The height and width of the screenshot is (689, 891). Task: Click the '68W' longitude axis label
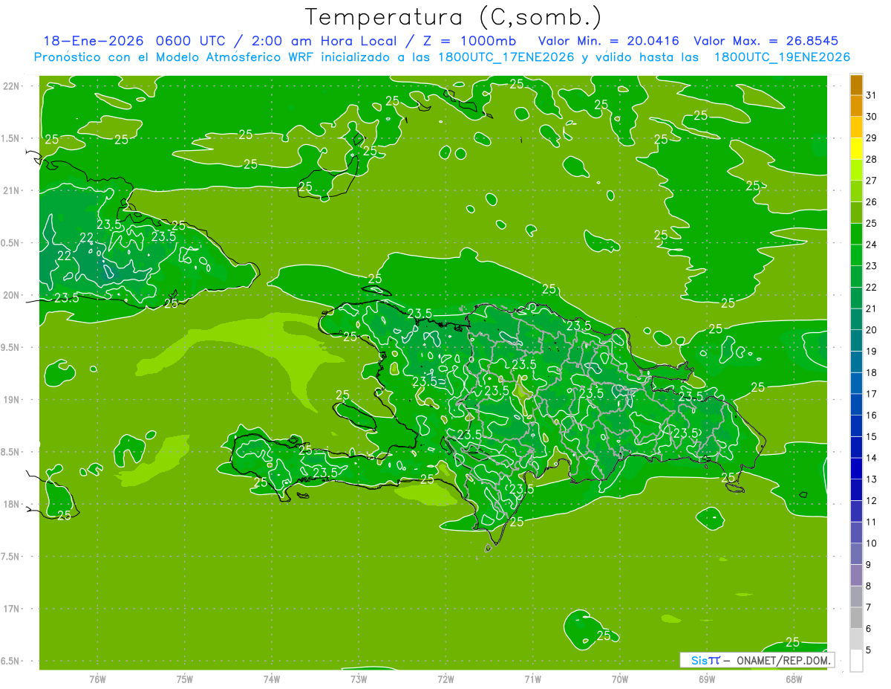click(794, 679)
